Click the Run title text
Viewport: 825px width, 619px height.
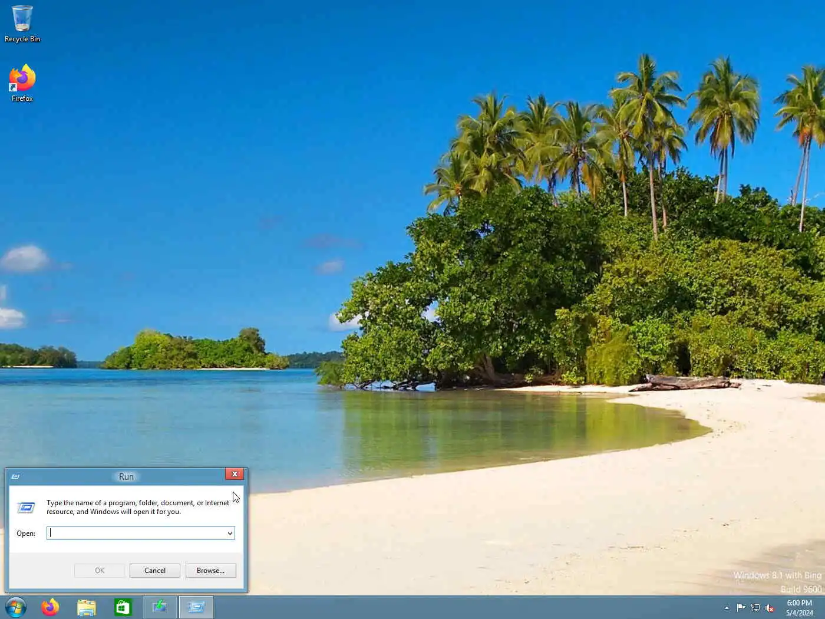click(126, 476)
